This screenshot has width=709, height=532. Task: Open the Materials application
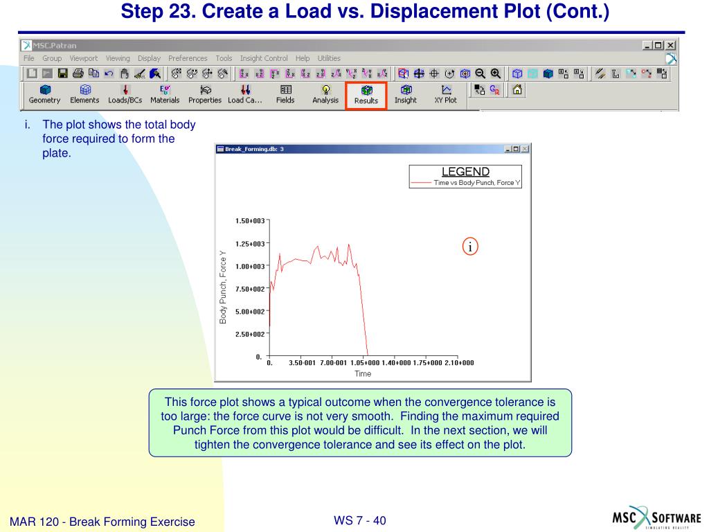(x=165, y=94)
